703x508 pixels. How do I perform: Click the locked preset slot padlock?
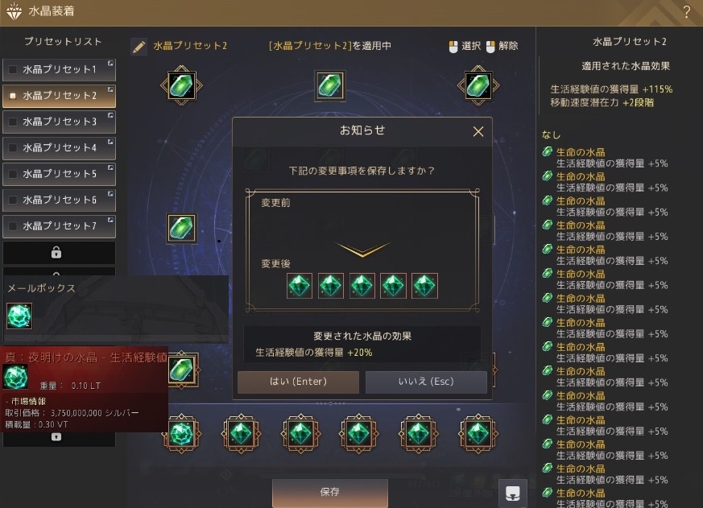(56, 253)
